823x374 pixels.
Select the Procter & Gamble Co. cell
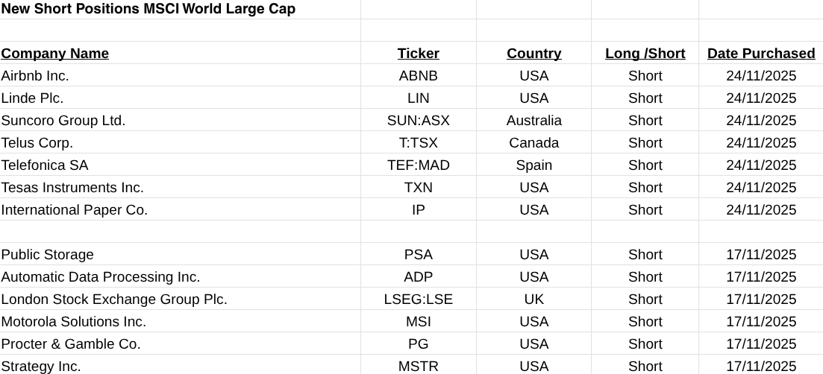click(x=71, y=344)
